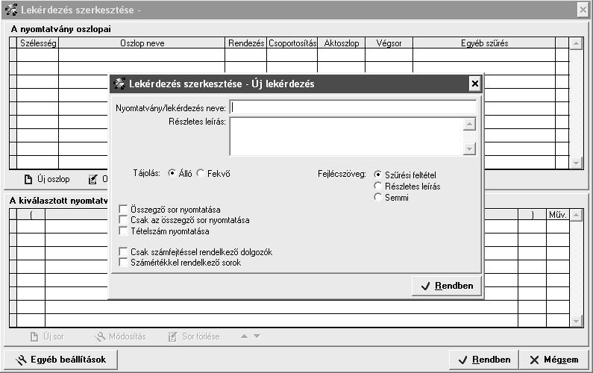Click the Új sor button

[x=47, y=336]
